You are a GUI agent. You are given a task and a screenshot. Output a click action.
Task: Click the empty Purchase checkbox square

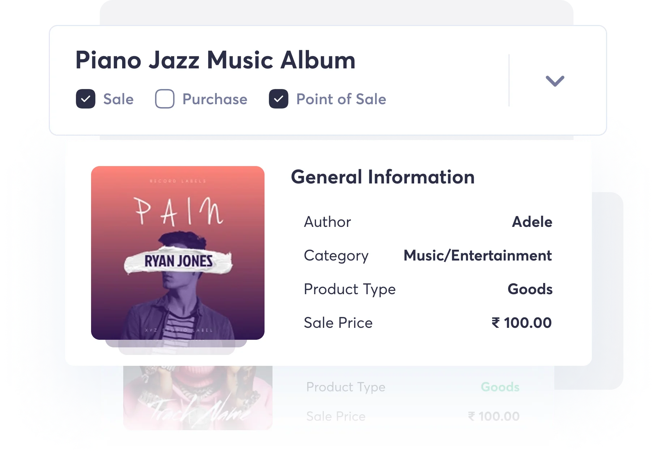pos(164,98)
